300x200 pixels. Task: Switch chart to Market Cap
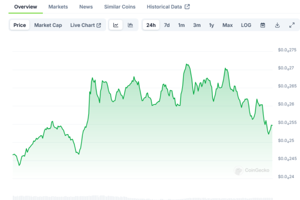click(48, 25)
